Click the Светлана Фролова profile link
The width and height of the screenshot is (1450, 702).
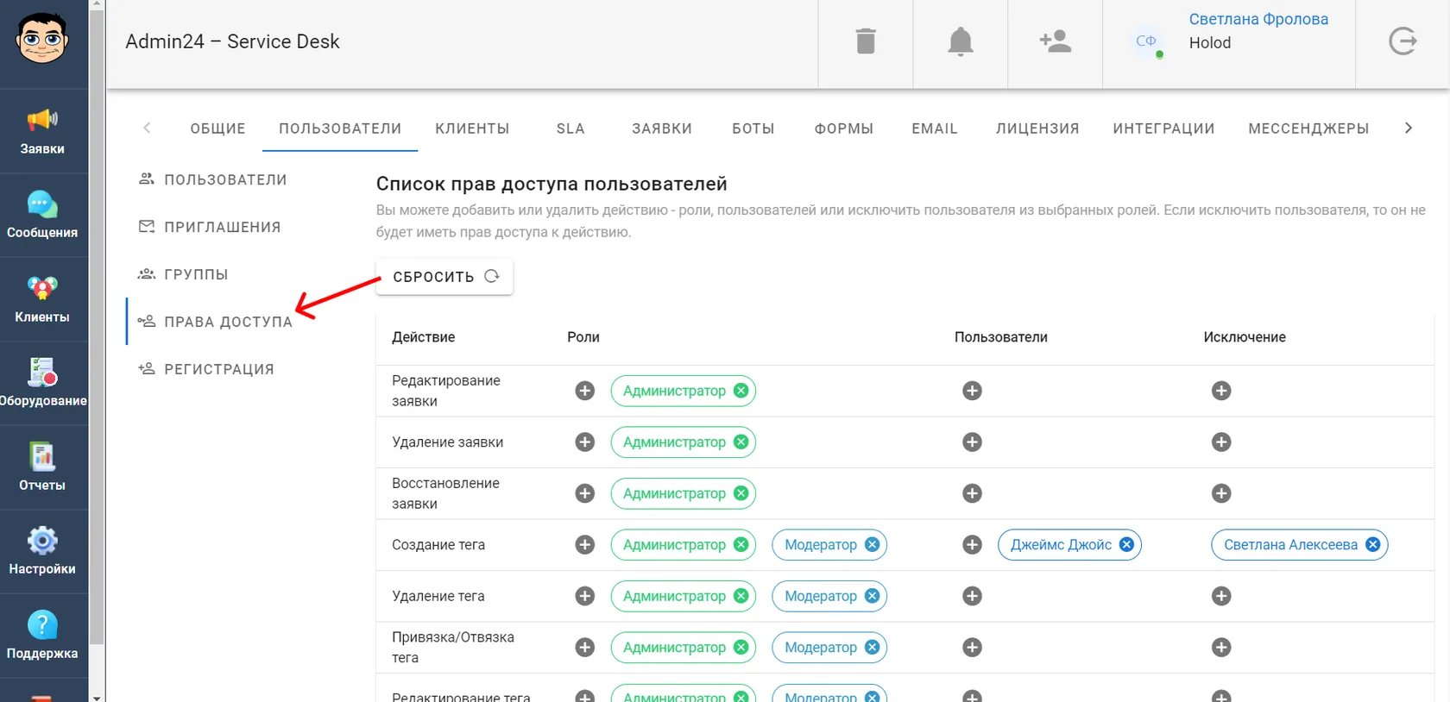1258,19
